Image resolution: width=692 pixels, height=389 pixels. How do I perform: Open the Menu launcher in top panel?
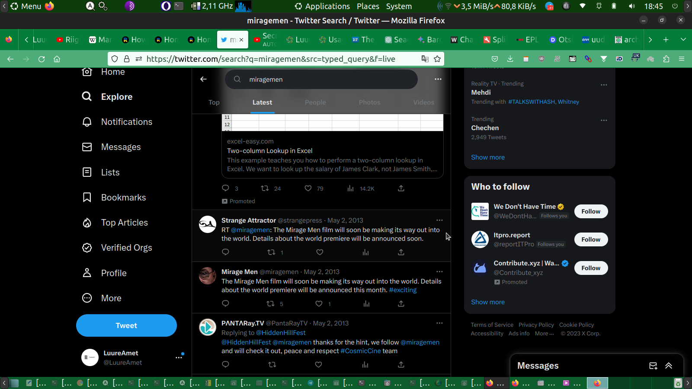[26, 6]
